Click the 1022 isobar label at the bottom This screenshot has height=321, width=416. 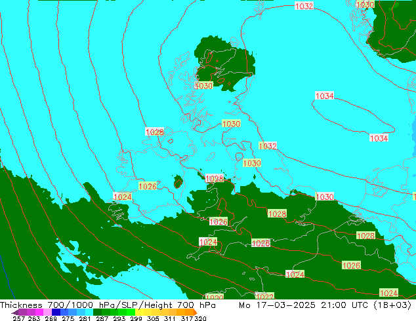[x=265, y=296]
